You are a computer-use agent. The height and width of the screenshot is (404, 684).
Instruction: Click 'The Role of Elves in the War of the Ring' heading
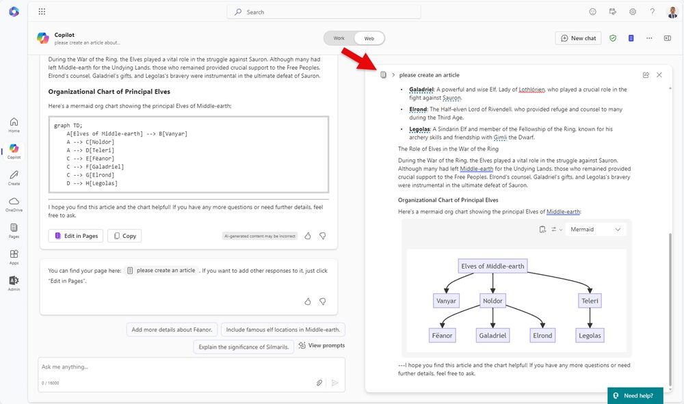448,148
